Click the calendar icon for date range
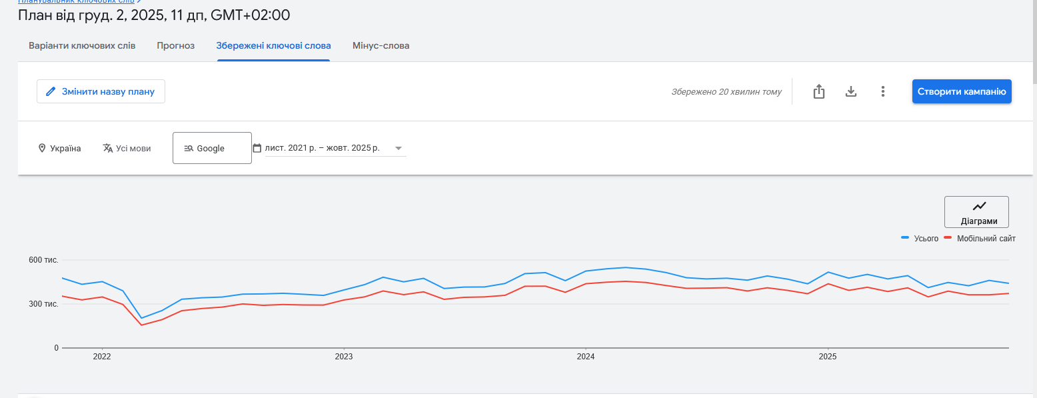 tap(257, 148)
